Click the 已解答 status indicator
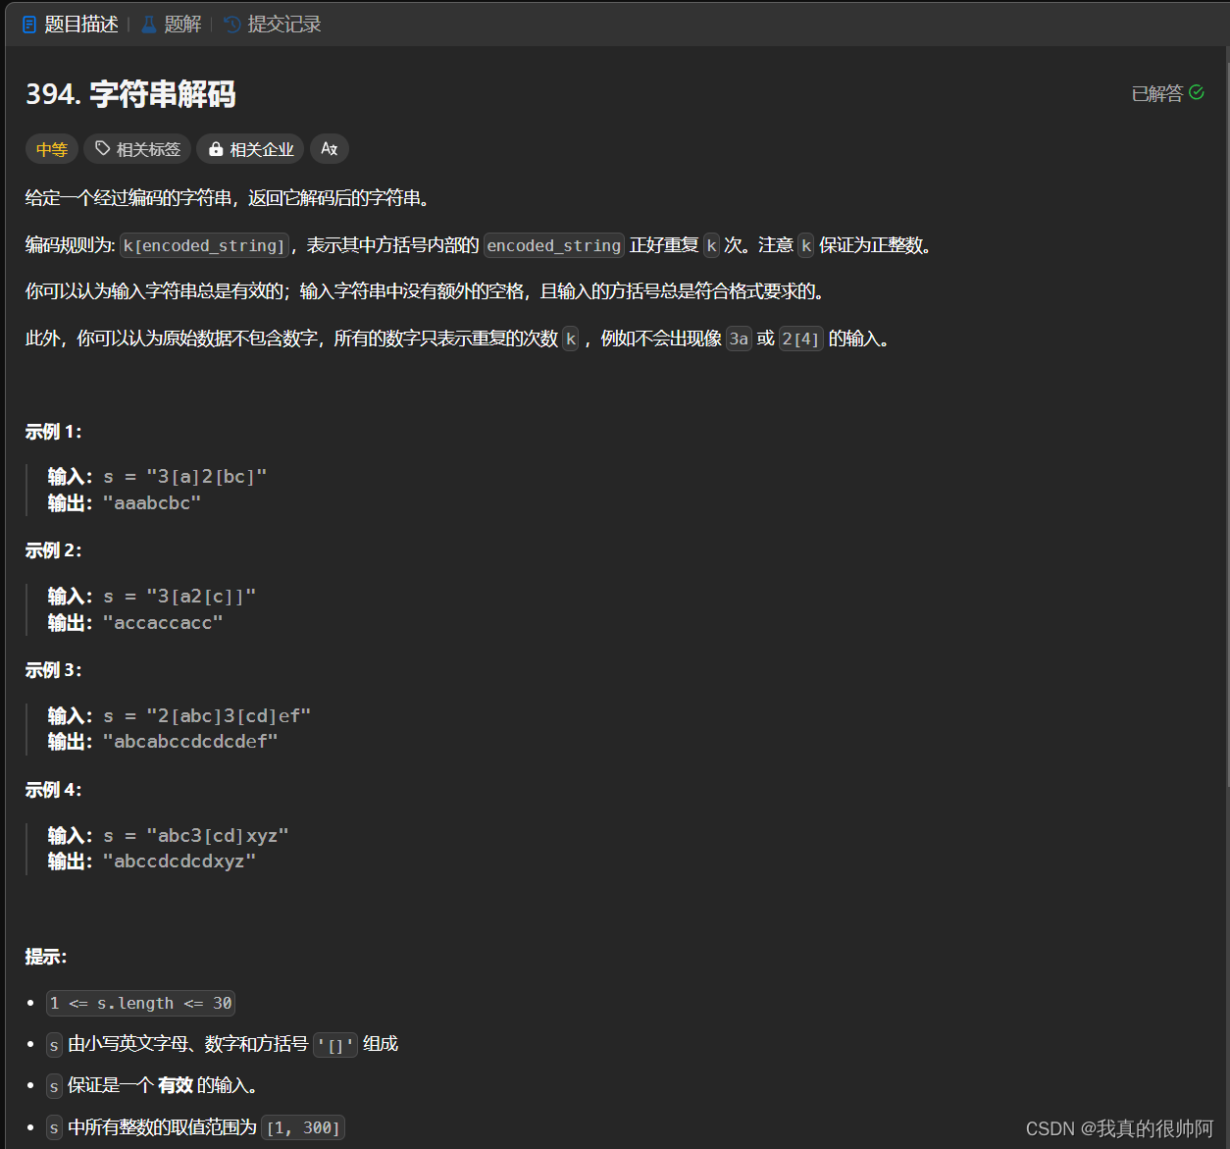The height and width of the screenshot is (1149, 1230). tap(1155, 92)
